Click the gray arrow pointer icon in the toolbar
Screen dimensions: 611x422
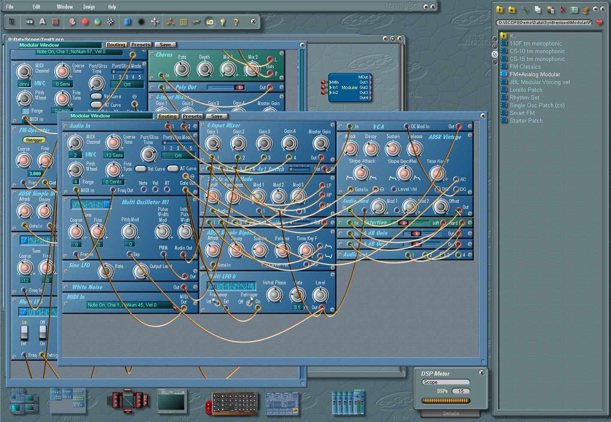coord(197,21)
